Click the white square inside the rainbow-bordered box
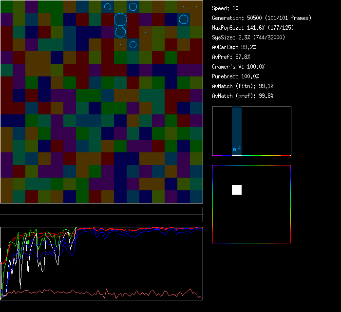 237,190
